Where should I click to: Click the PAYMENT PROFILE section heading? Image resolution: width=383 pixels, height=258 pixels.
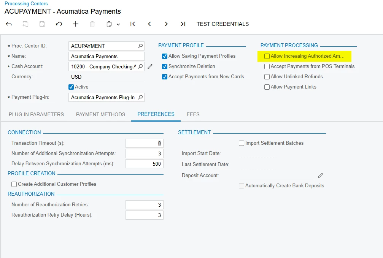coord(181,45)
